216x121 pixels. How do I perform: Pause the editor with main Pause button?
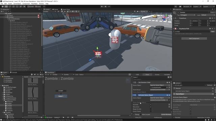tap(105, 6)
